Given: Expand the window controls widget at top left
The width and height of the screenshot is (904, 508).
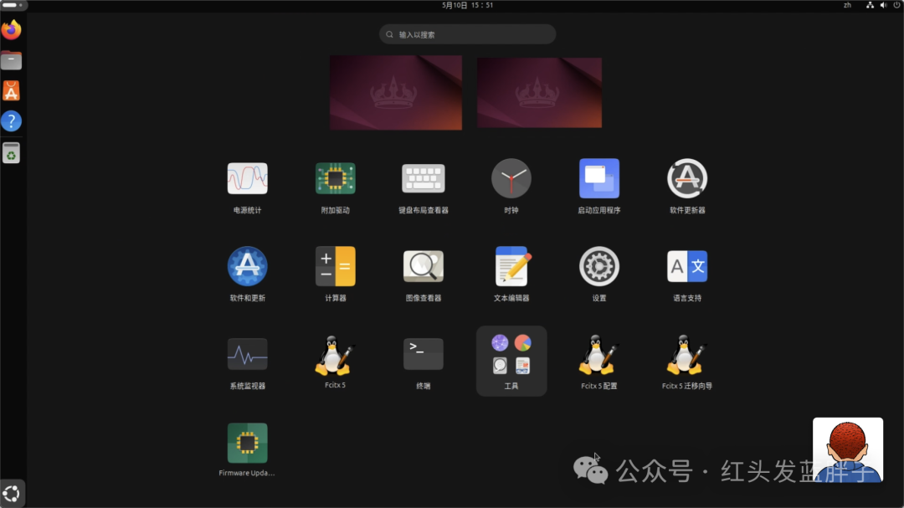Looking at the screenshot, I should point(13,5).
